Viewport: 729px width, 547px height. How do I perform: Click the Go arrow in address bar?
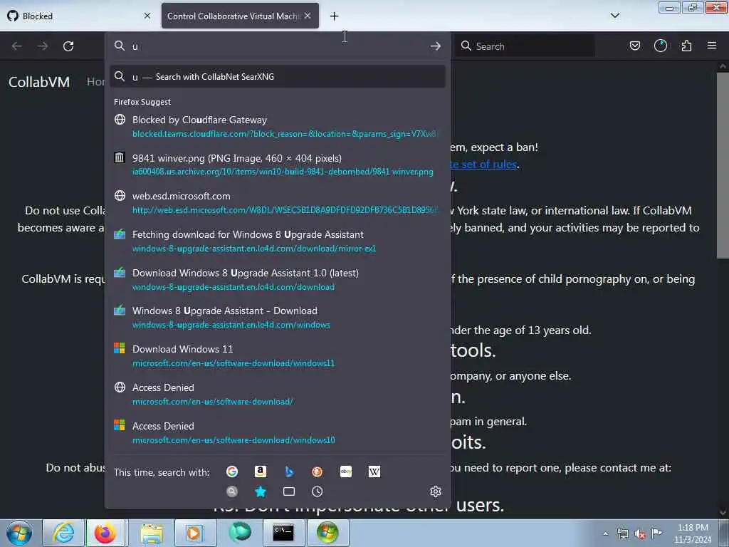[436, 46]
